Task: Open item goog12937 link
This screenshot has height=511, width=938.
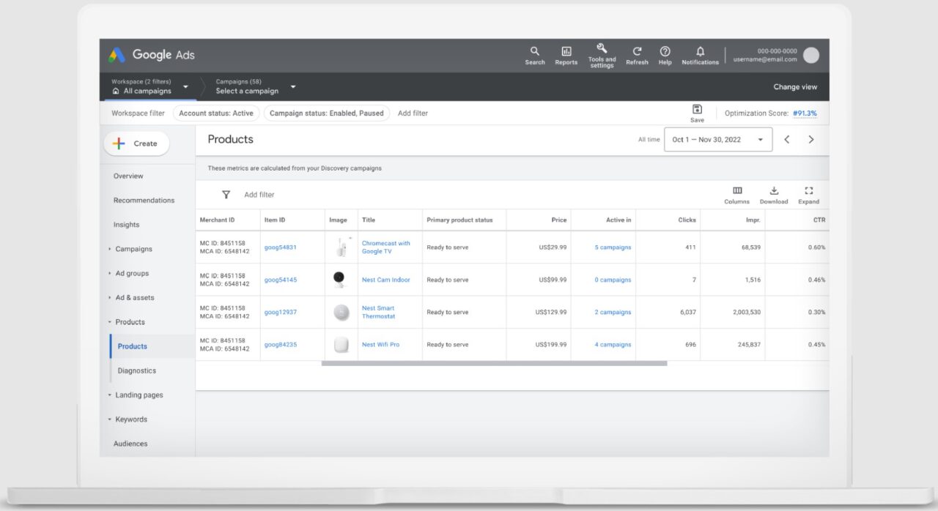Action: click(x=281, y=313)
